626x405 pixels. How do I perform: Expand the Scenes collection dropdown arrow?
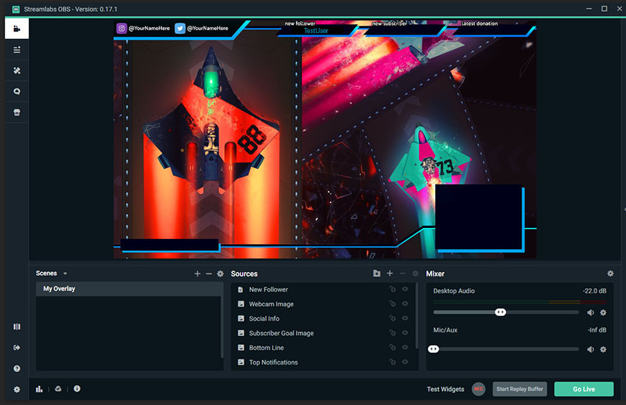pyautogui.click(x=65, y=273)
